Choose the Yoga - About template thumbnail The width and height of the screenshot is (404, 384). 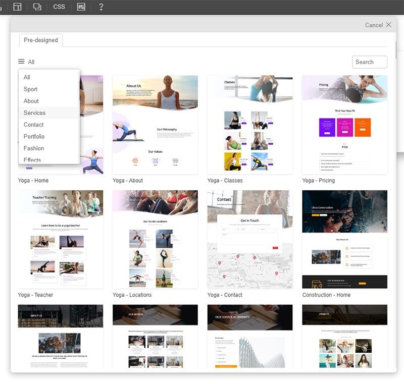155,125
